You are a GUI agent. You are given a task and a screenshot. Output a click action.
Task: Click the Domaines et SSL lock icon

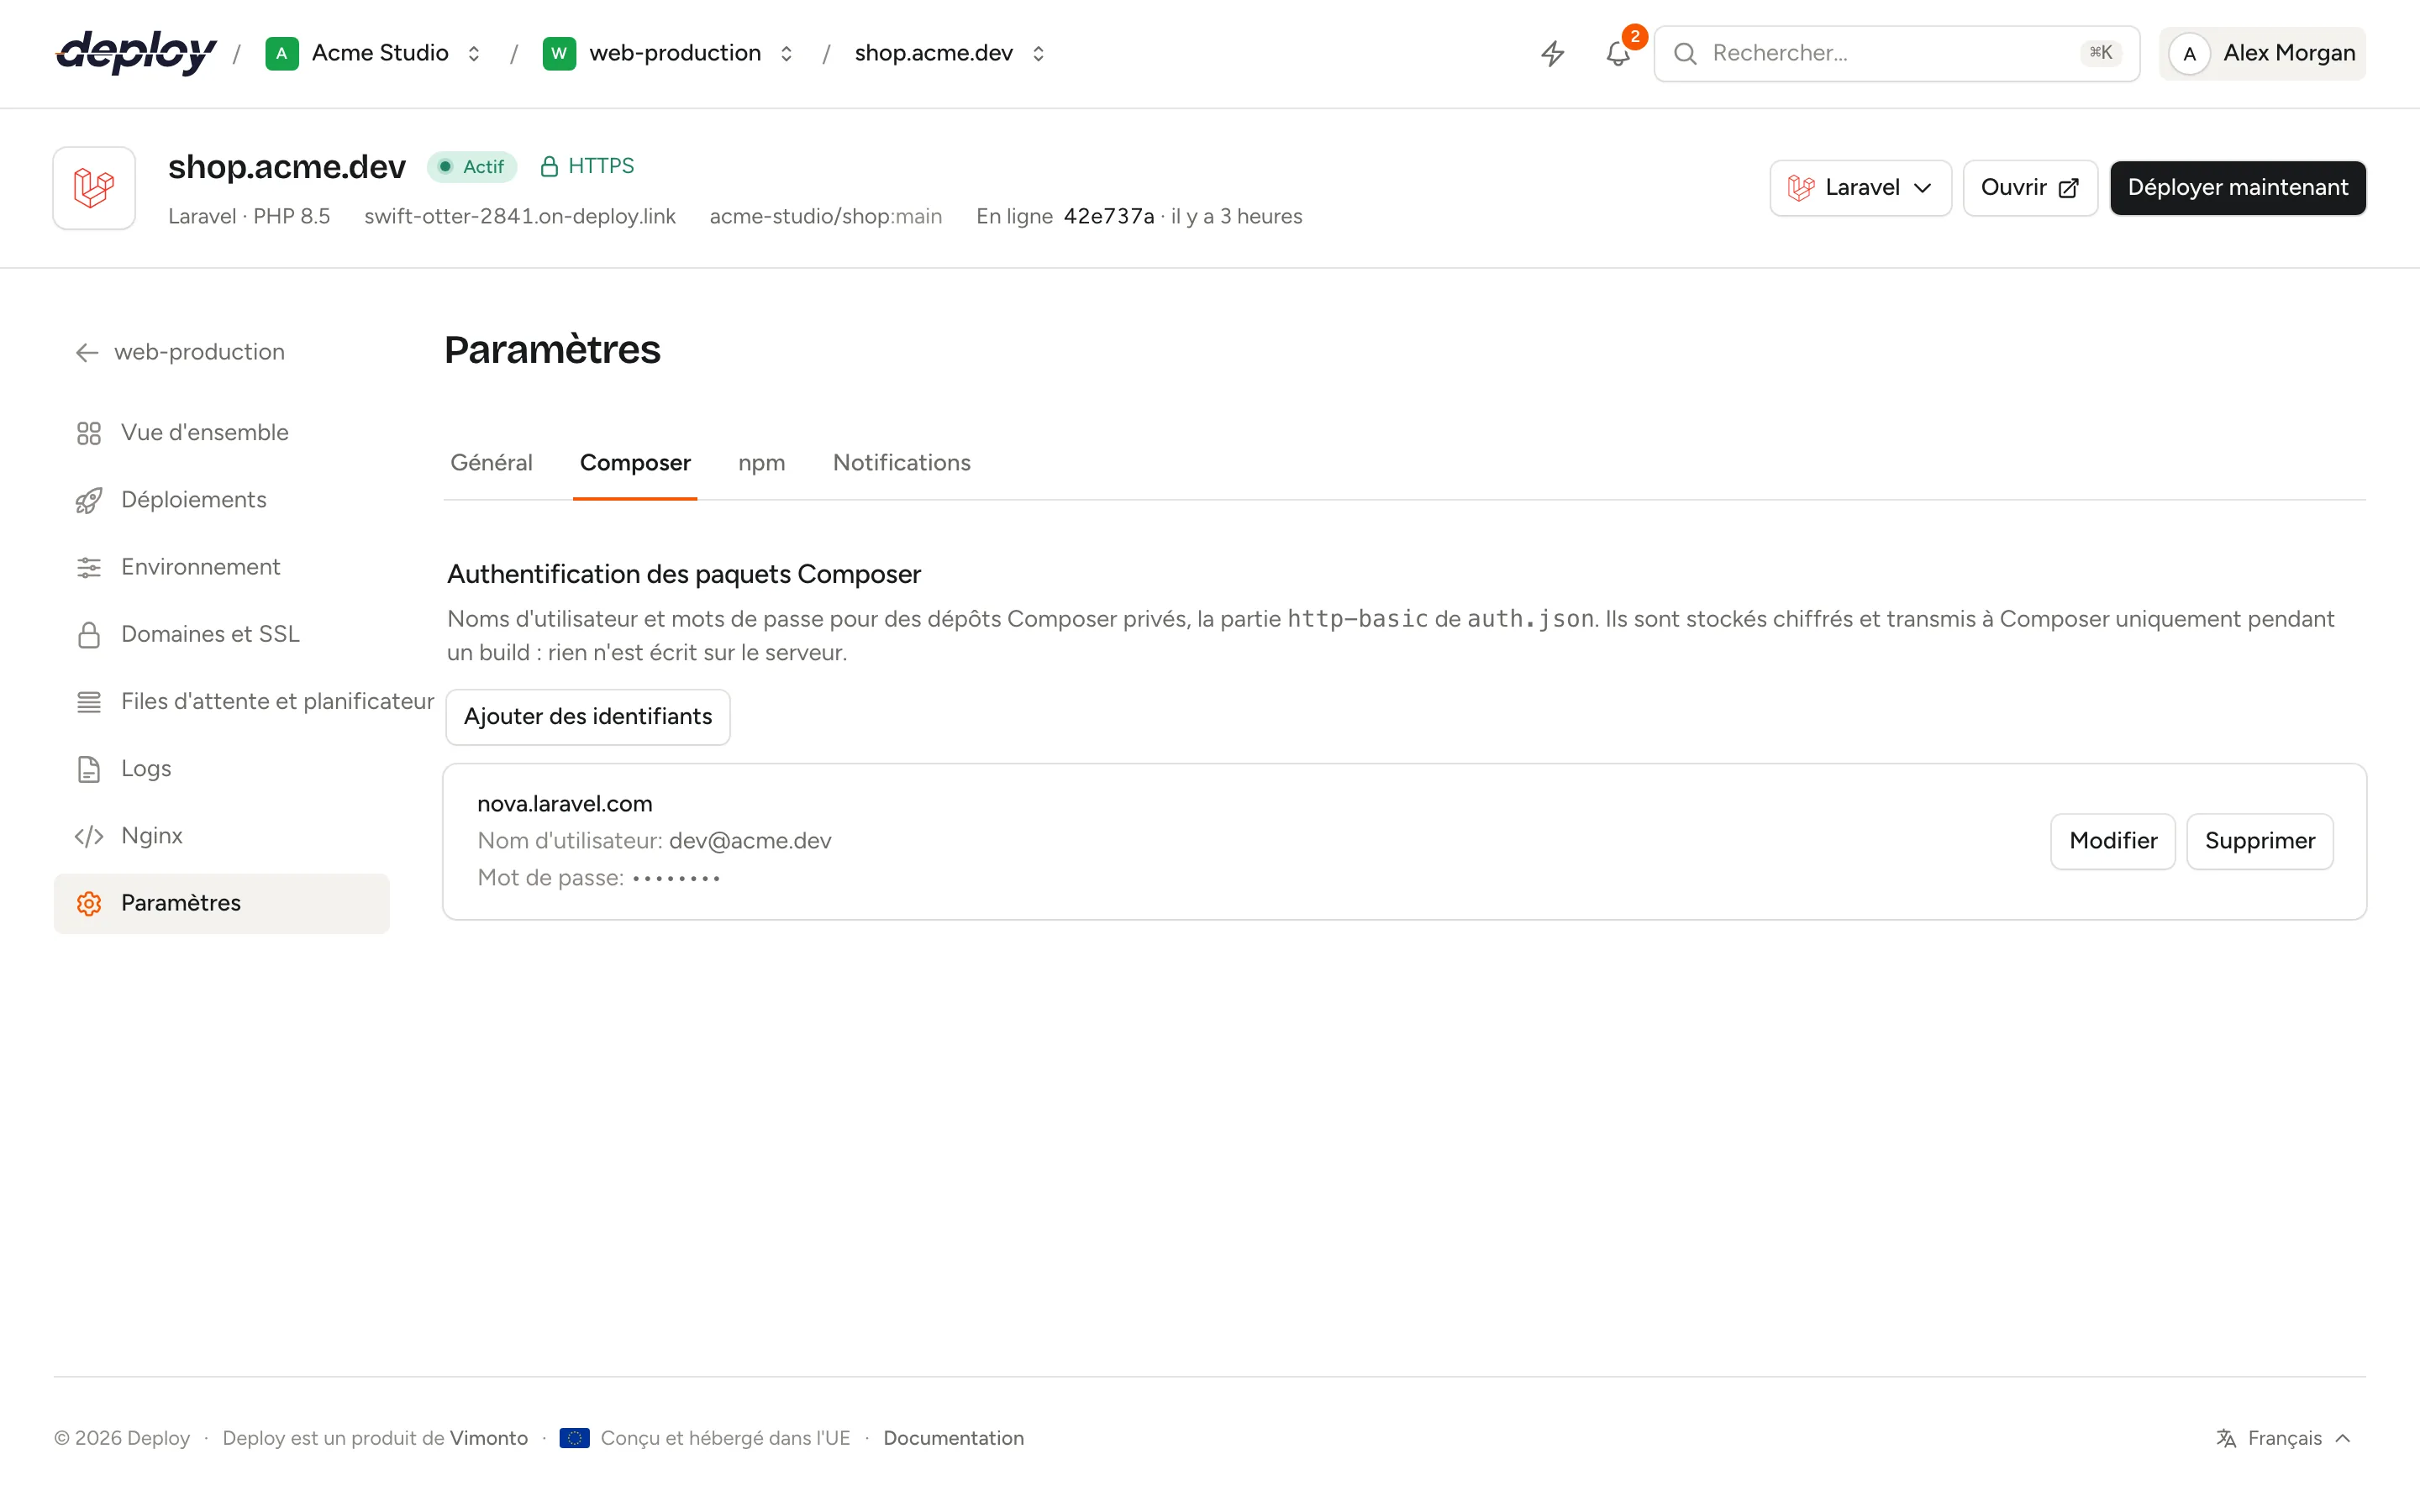[x=89, y=634]
